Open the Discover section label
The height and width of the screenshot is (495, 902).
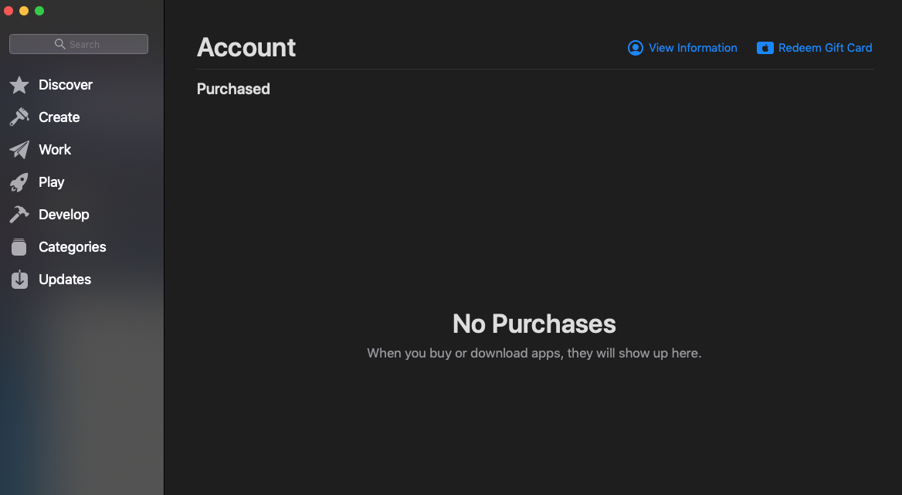click(66, 85)
